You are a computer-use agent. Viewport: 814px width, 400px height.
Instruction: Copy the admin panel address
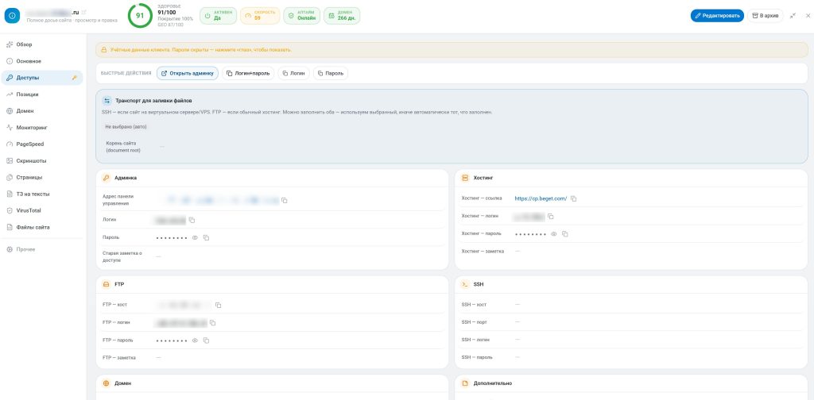point(285,200)
